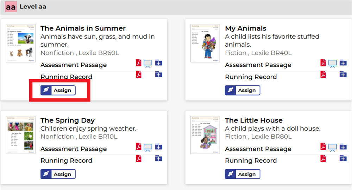Add The Spring Day Running Record to folder

pos(159,158)
